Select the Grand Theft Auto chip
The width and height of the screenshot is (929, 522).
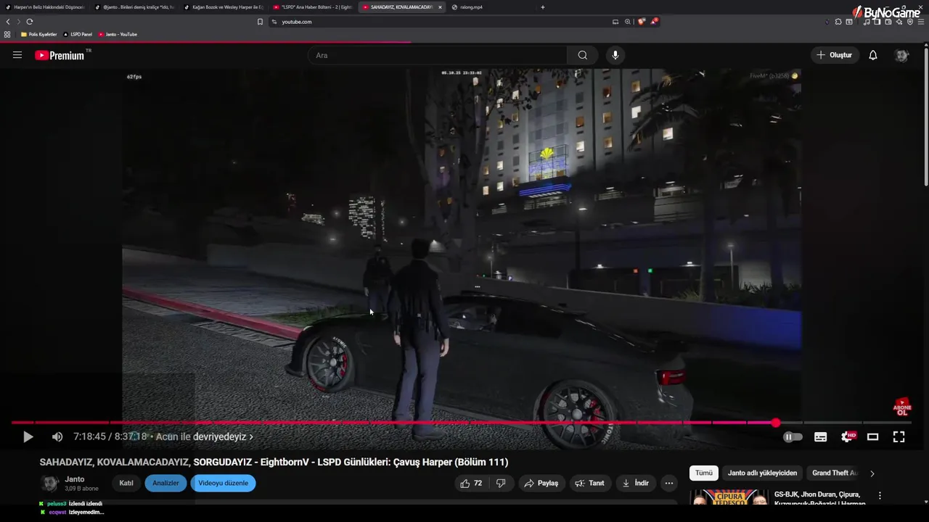[x=835, y=473]
